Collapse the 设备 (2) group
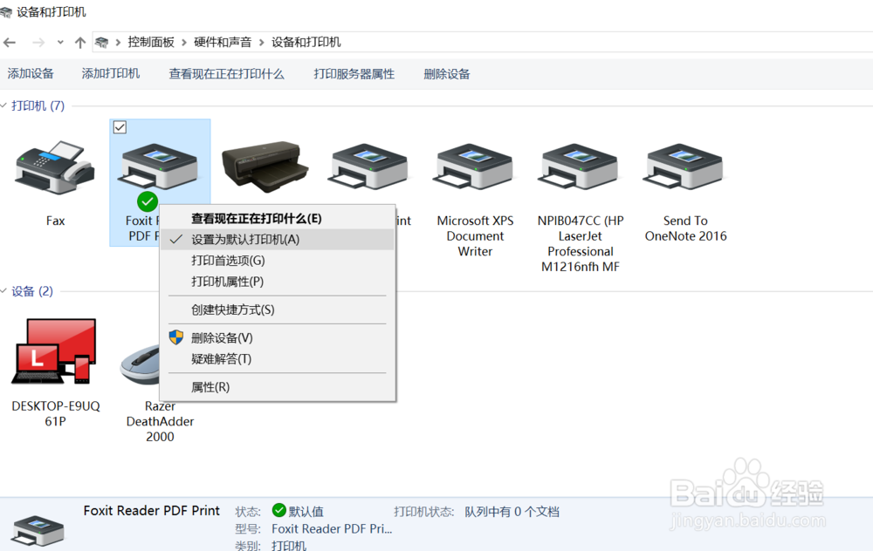This screenshot has width=873, height=551. pyautogui.click(x=3, y=291)
